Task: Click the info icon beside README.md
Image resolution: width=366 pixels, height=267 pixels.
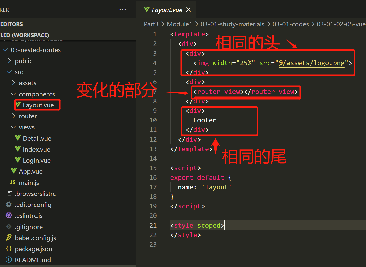Action: pyautogui.click(x=9, y=260)
